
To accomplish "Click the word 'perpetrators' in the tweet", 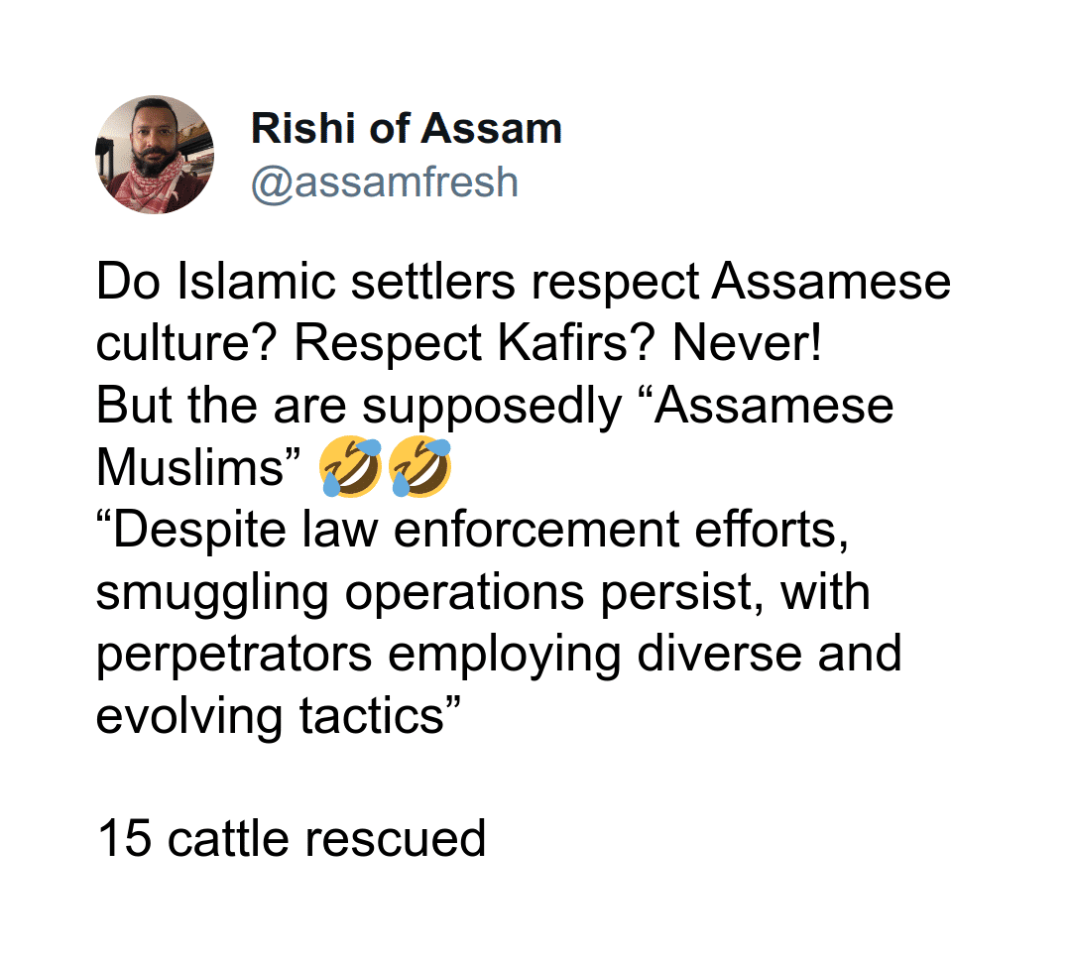I will coord(234,655).
